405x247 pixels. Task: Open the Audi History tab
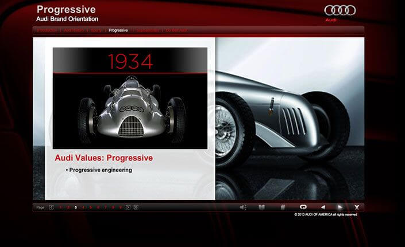point(74,30)
